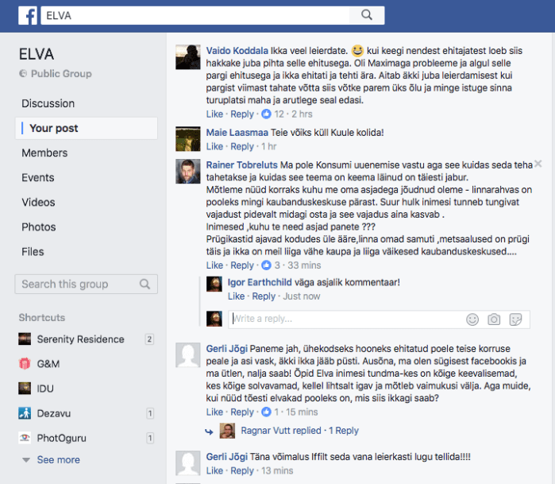The height and width of the screenshot is (484, 555).
Task: Attach a photo using the camera icon
Action: (494, 319)
